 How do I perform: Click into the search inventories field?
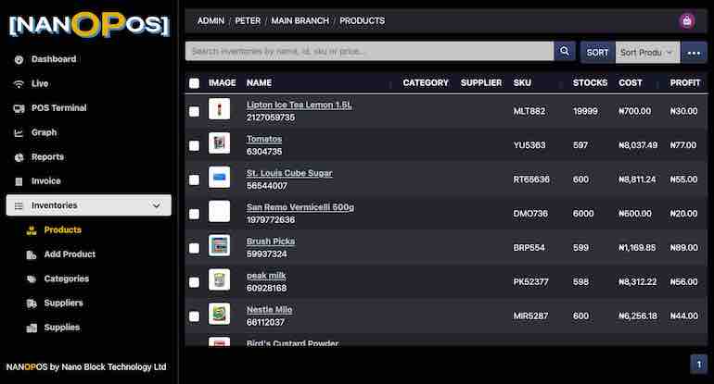click(369, 52)
